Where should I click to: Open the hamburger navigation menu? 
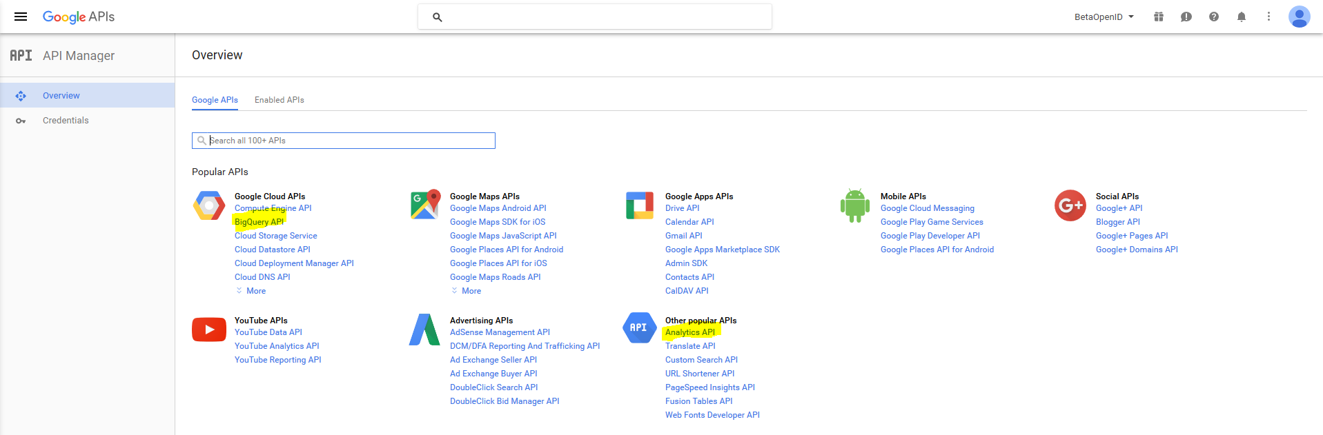click(x=21, y=17)
